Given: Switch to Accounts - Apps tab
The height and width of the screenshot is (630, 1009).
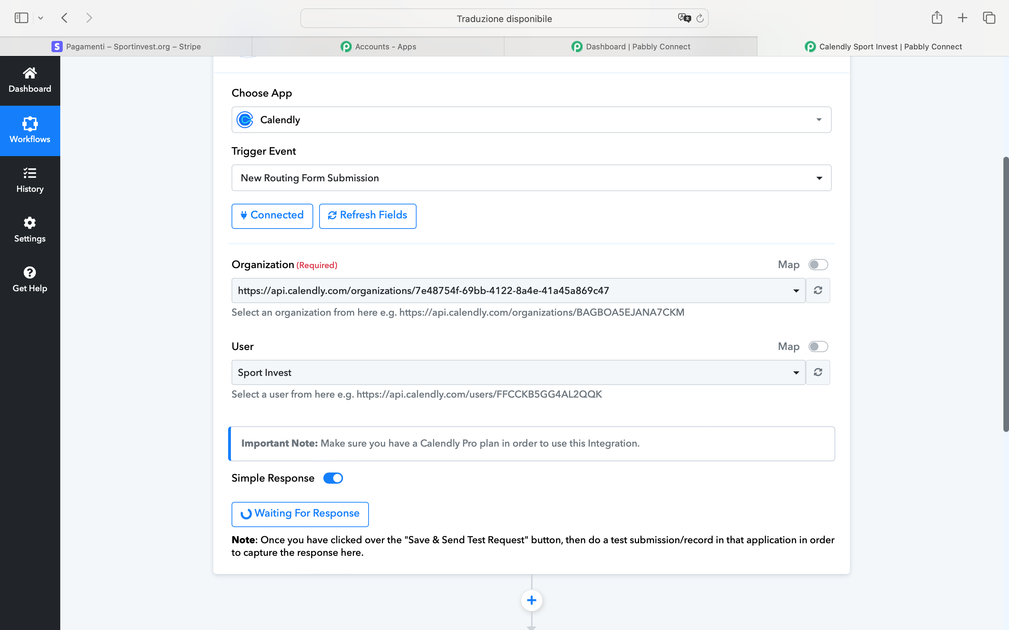Looking at the screenshot, I should tap(378, 46).
